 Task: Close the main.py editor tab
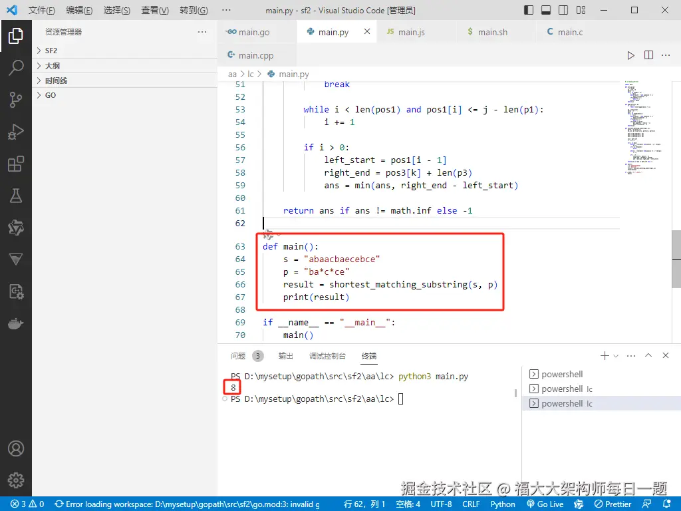pyautogui.click(x=367, y=31)
